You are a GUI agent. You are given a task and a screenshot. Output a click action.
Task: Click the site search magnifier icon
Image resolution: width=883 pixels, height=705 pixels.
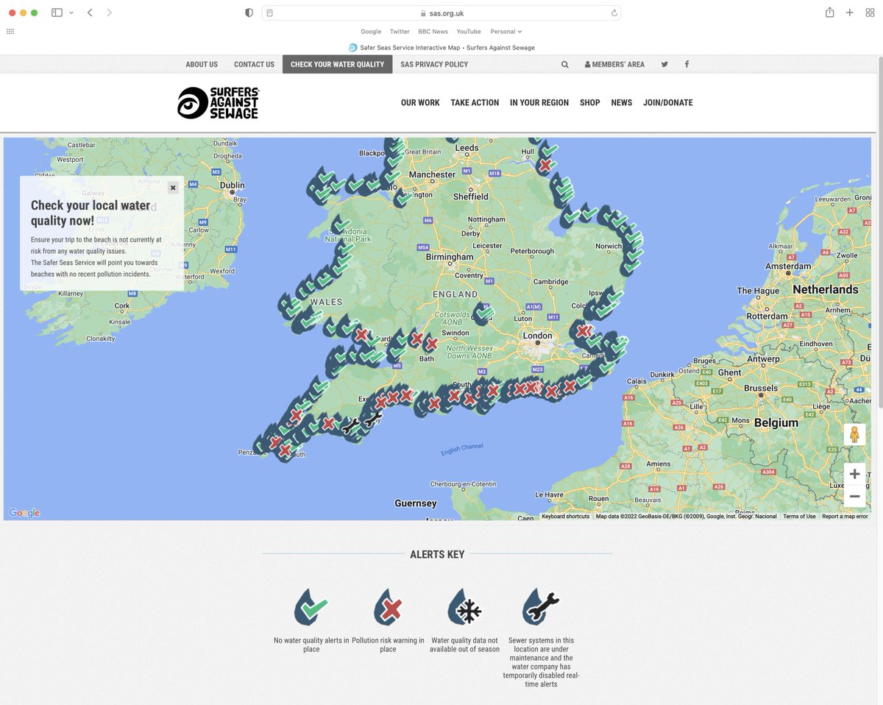point(564,64)
